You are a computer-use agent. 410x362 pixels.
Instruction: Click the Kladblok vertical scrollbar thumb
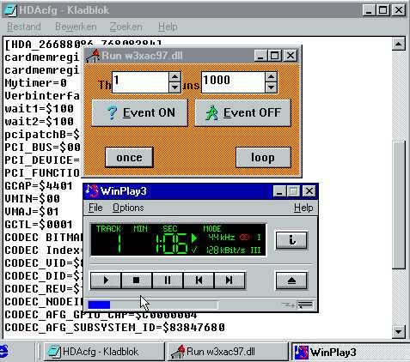coord(399,204)
